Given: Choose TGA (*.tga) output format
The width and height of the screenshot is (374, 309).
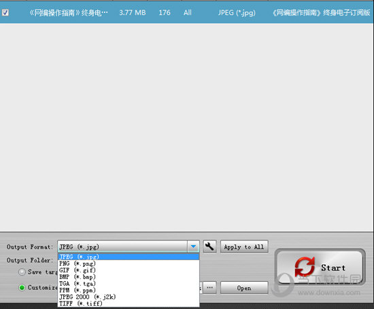Looking at the screenshot, I should [x=129, y=283].
